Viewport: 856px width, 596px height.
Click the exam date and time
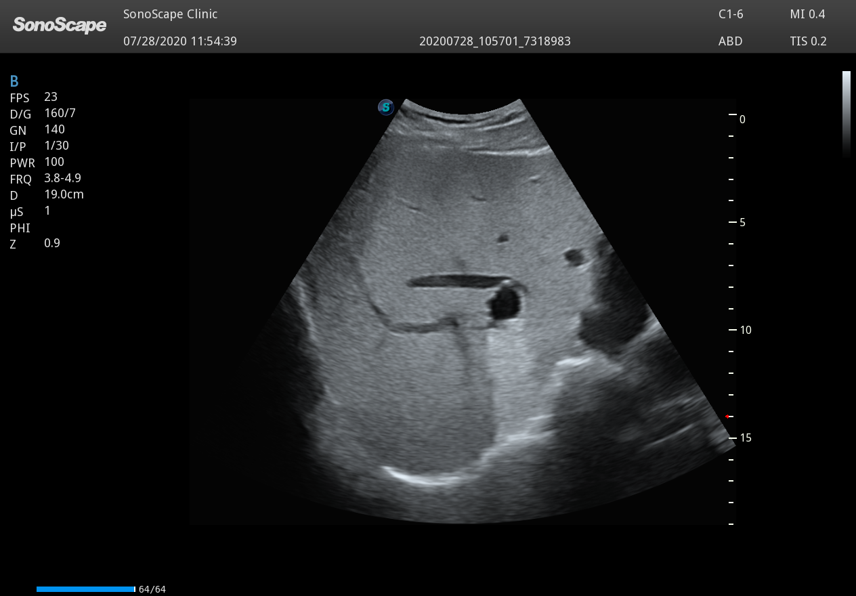pyautogui.click(x=179, y=41)
